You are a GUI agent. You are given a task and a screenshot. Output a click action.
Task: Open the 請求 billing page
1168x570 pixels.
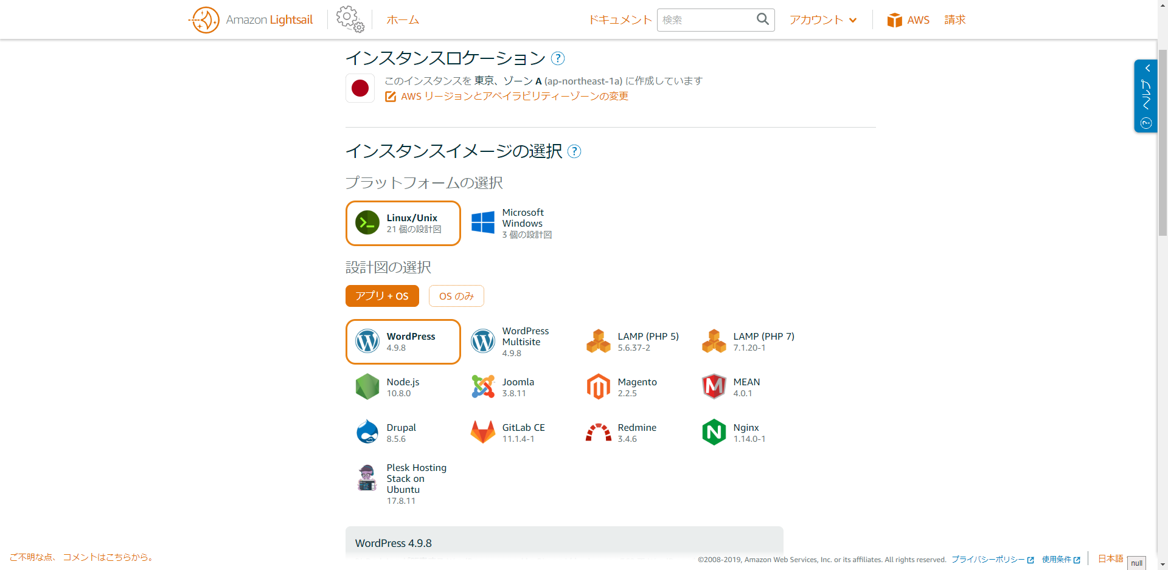[x=955, y=20]
